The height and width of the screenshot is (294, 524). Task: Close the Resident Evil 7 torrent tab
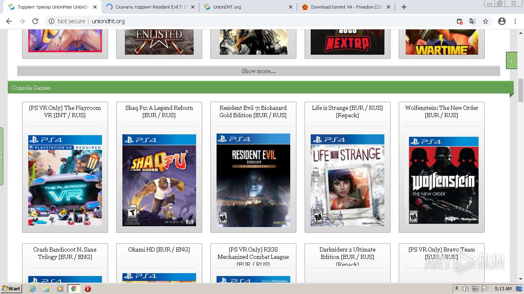point(193,7)
